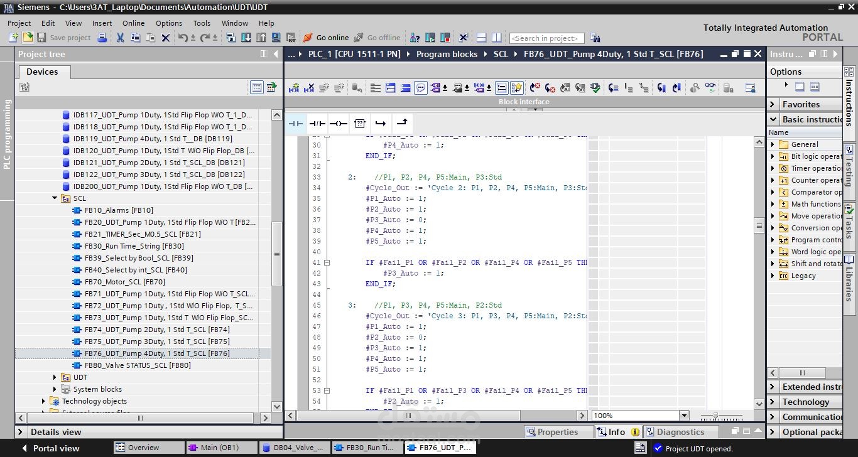Open the zoom level 100% dropdown
Image resolution: width=858 pixels, height=457 pixels.
click(x=684, y=416)
